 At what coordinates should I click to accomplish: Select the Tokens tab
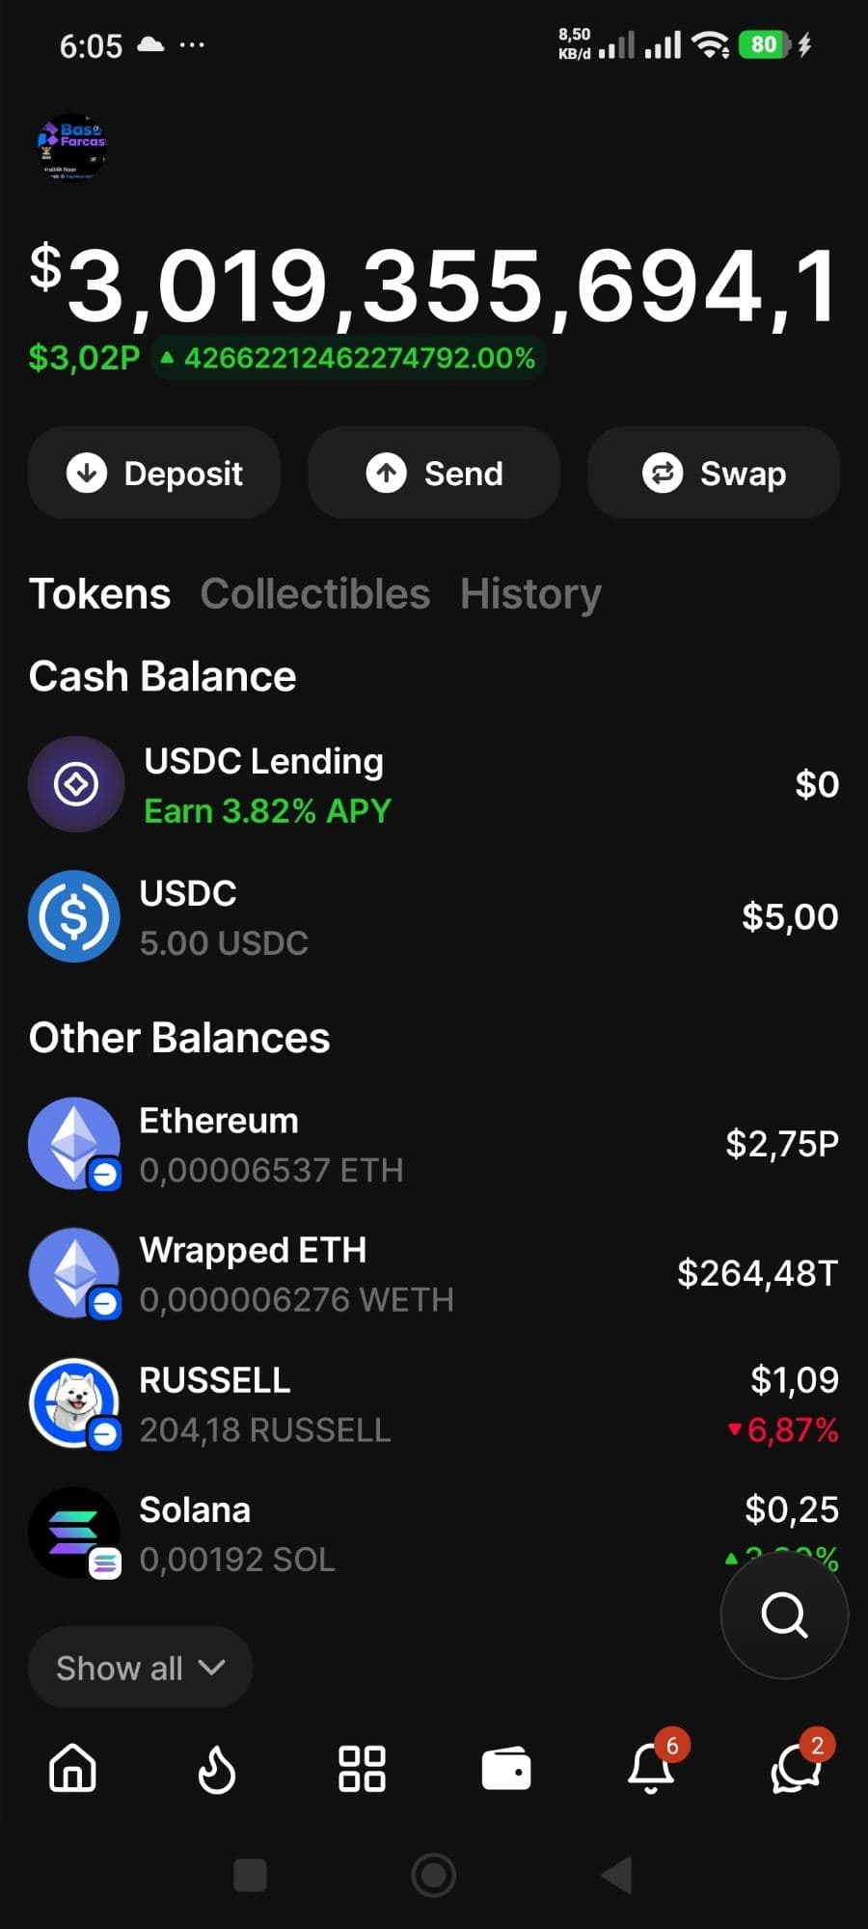click(x=99, y=594)
